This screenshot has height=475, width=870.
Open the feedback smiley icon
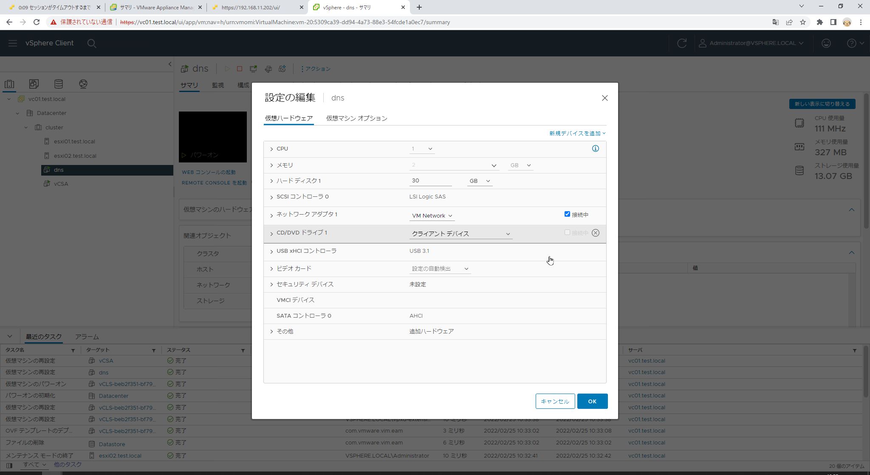[x=826, y=43]
